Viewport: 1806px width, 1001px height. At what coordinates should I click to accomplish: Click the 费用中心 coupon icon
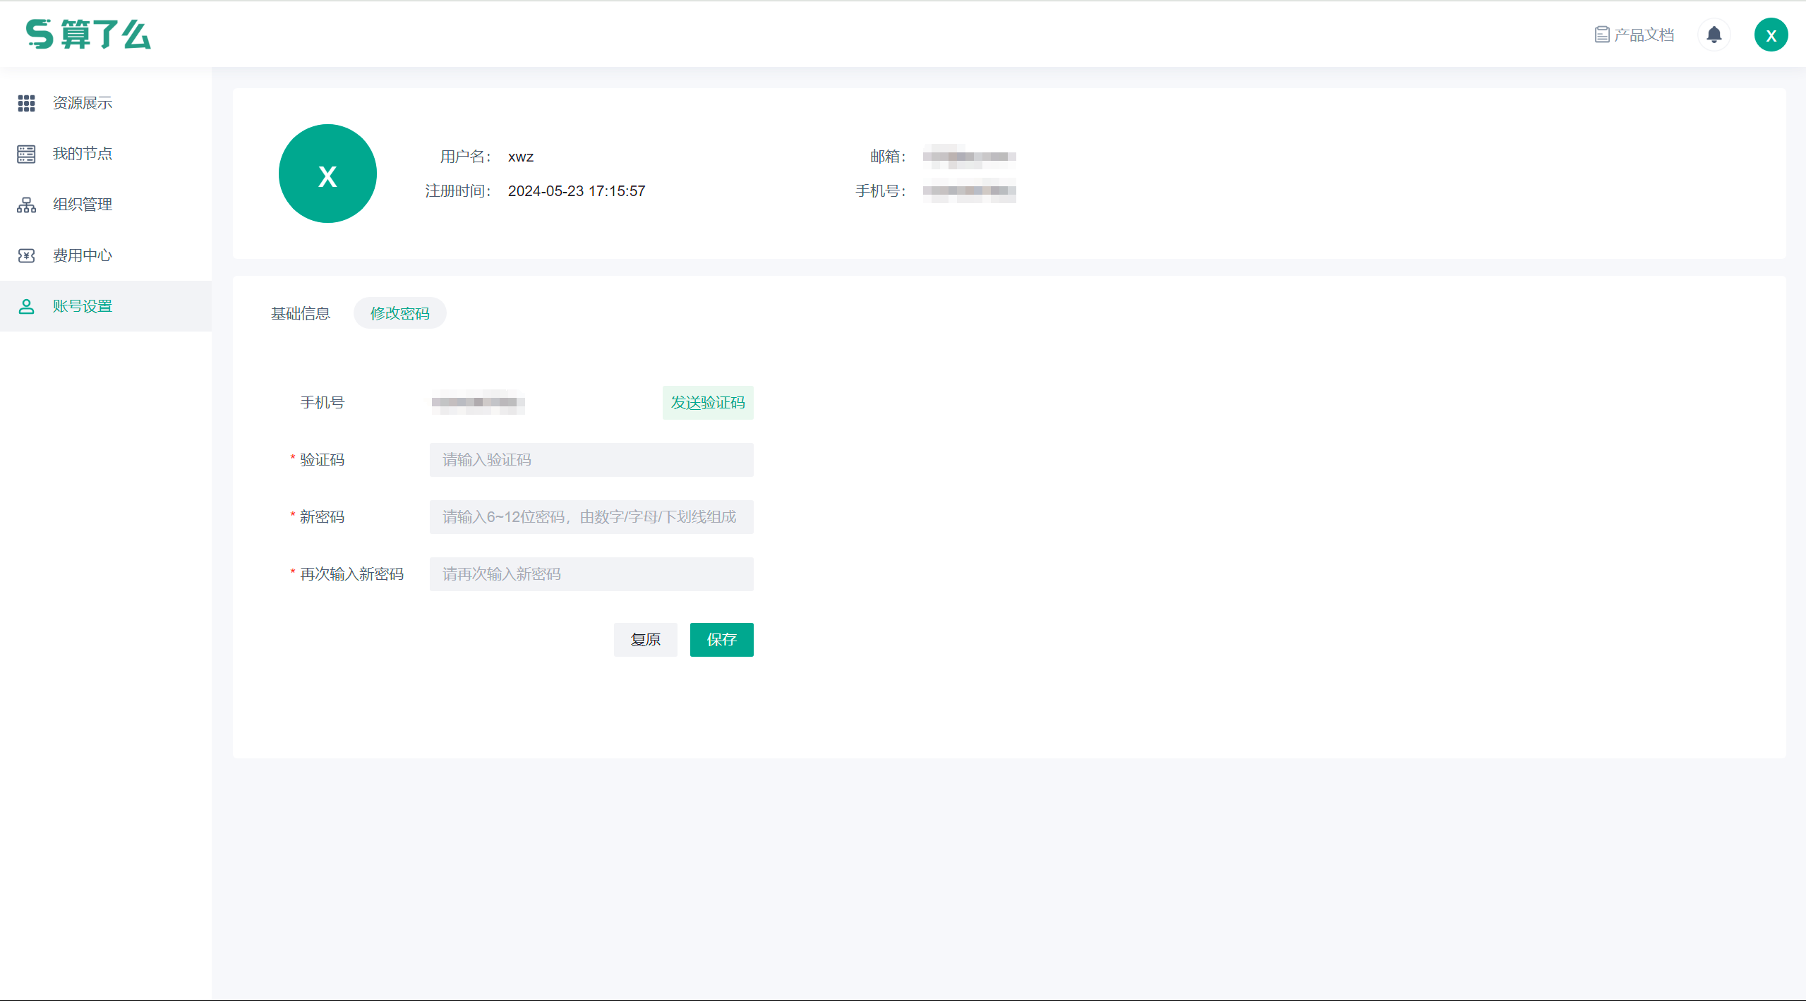[x=26, y=255]
